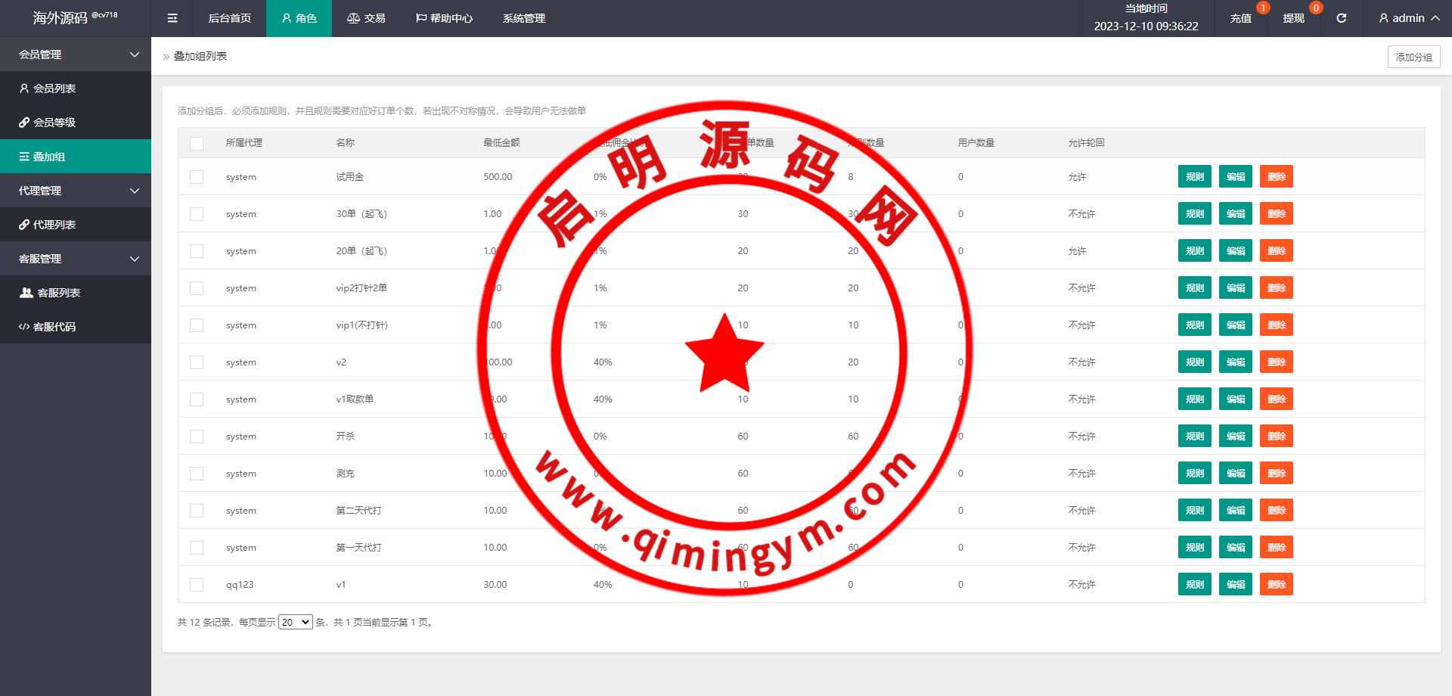
Task: Switch to the 交易 top menu
Action: (366, 18)
